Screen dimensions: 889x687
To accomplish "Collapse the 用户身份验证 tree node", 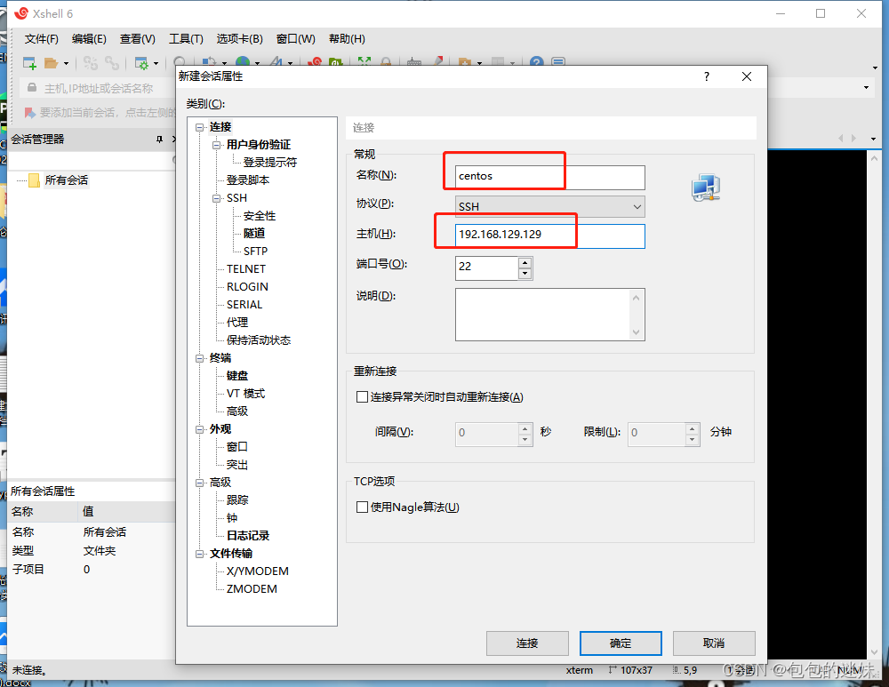I will click(217, 145).
